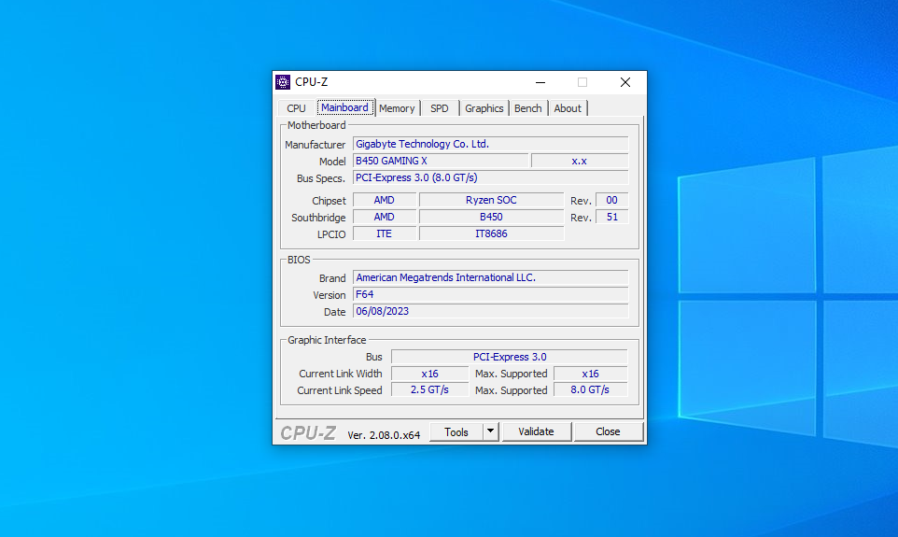Go to the SPD tab
This screenshot has height=537, width=898.
[440, 108]
